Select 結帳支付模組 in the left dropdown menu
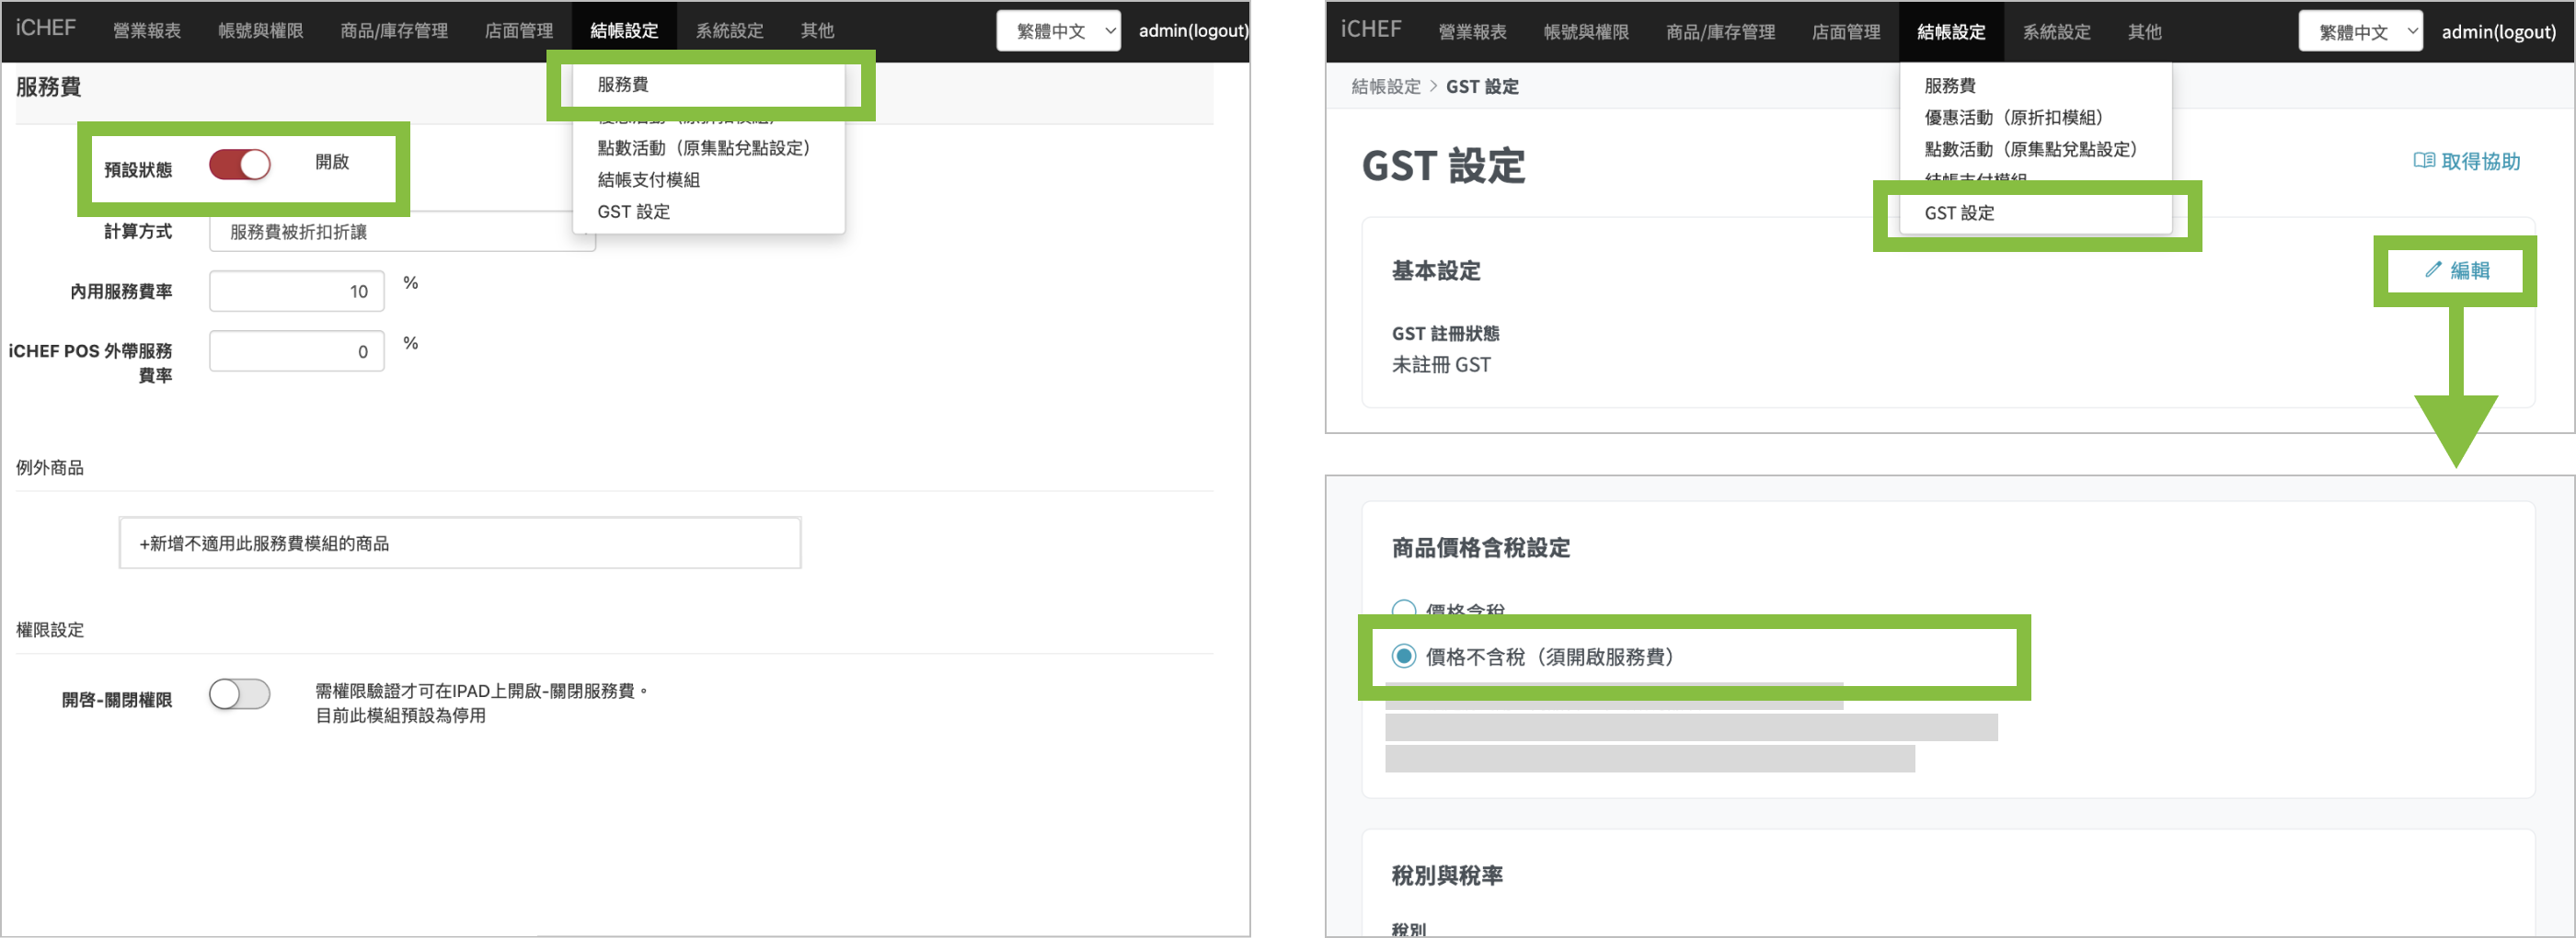Viewport: 2576px width, 938px height. coord(648,180)
